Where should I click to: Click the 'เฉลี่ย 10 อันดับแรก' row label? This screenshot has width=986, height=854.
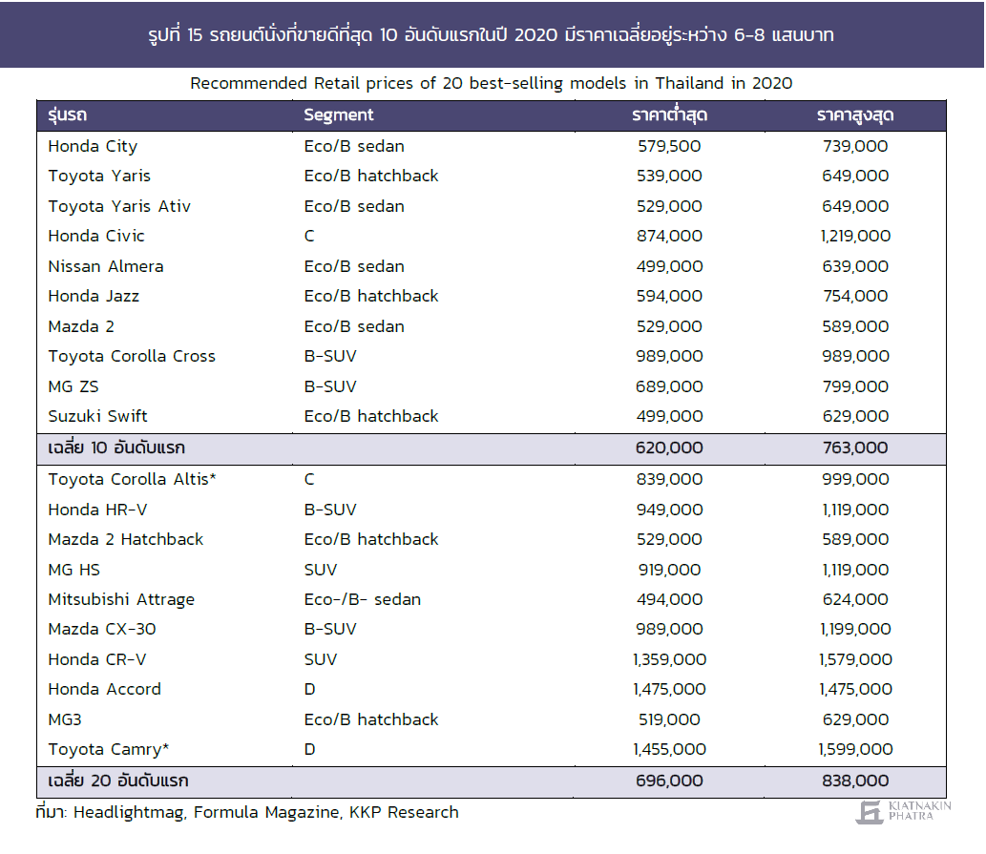pos(116,448)
